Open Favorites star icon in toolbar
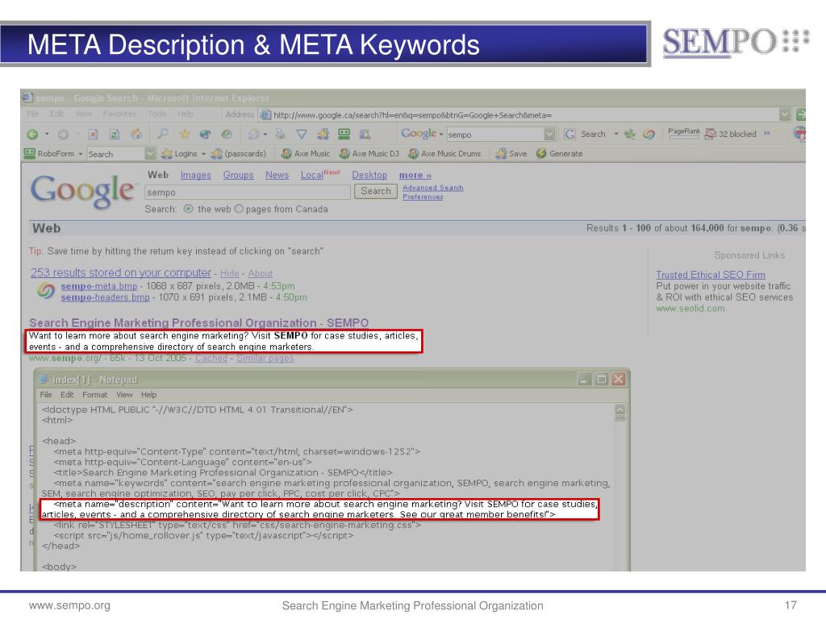This screenshot has height=619, width=826. (185, 134)
